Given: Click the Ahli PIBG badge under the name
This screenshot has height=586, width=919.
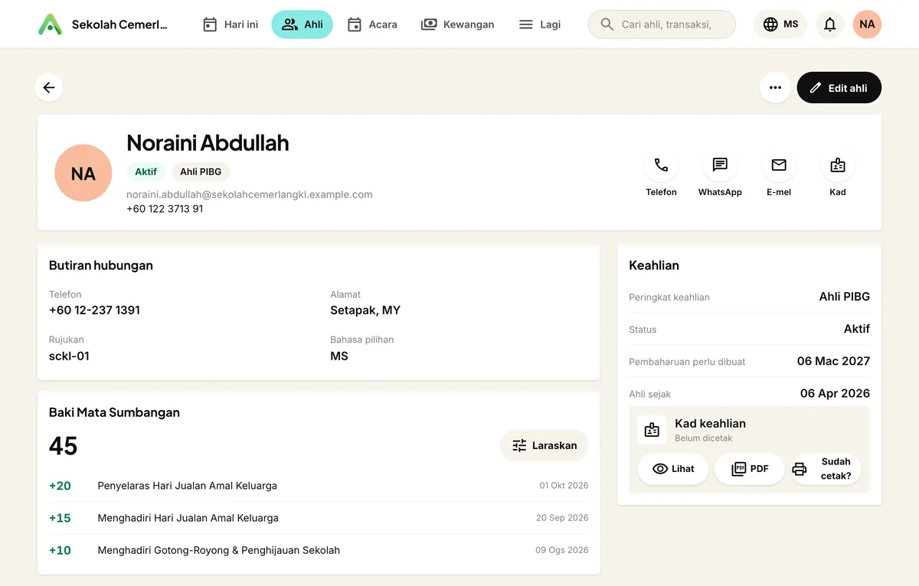Looking at the screenshot, I should 201,172.
